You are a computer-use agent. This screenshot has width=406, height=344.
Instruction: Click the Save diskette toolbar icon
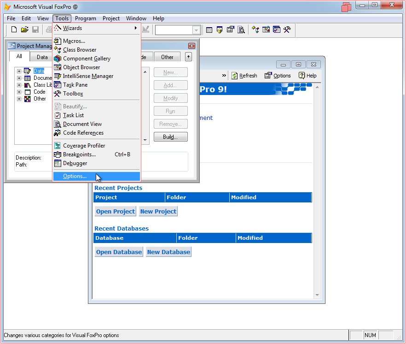[35, 30]
